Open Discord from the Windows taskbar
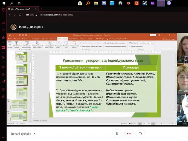The width and height of the screenshot is (188, 141). click(104, 3)
